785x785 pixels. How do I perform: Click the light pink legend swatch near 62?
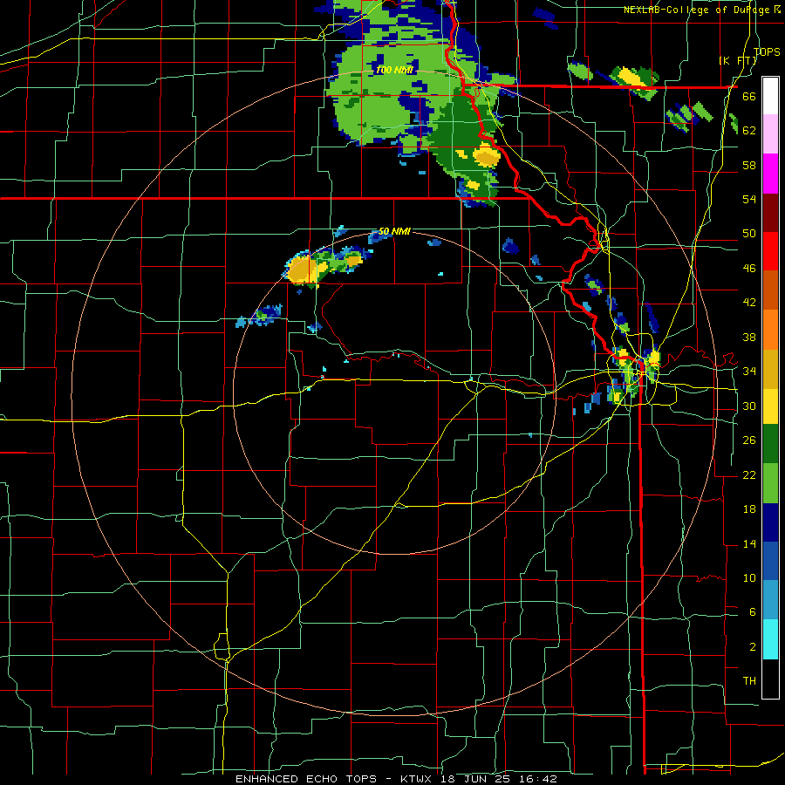(770, 134)
